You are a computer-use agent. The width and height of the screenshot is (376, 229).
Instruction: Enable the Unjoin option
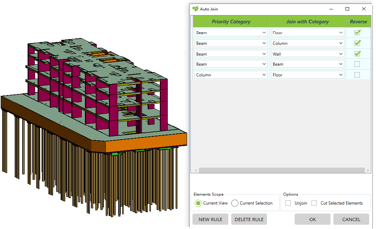coord(288,203)
